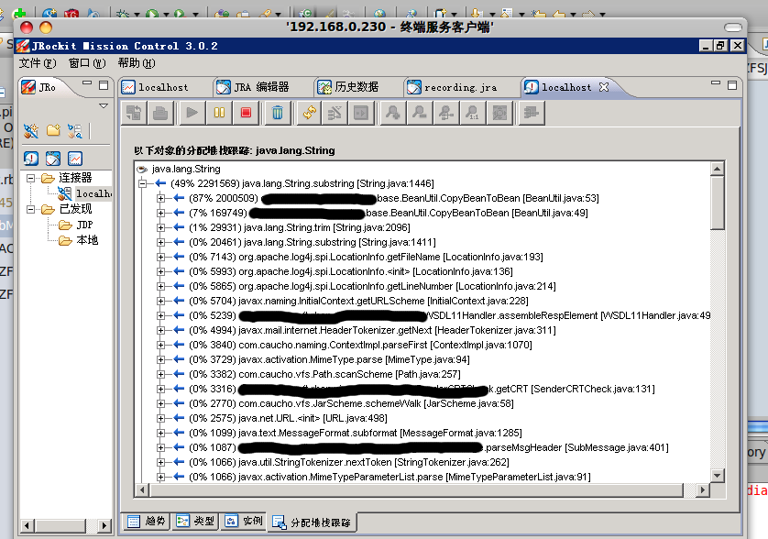768x539 pixels.
Task: Click the red stop toolbar button
Action: tap(246, 113)
